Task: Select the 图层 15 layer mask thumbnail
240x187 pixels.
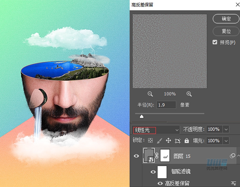Action: pos(165,155)
